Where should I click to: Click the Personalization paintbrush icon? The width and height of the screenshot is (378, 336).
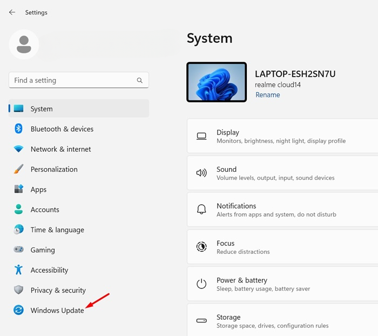18,169
